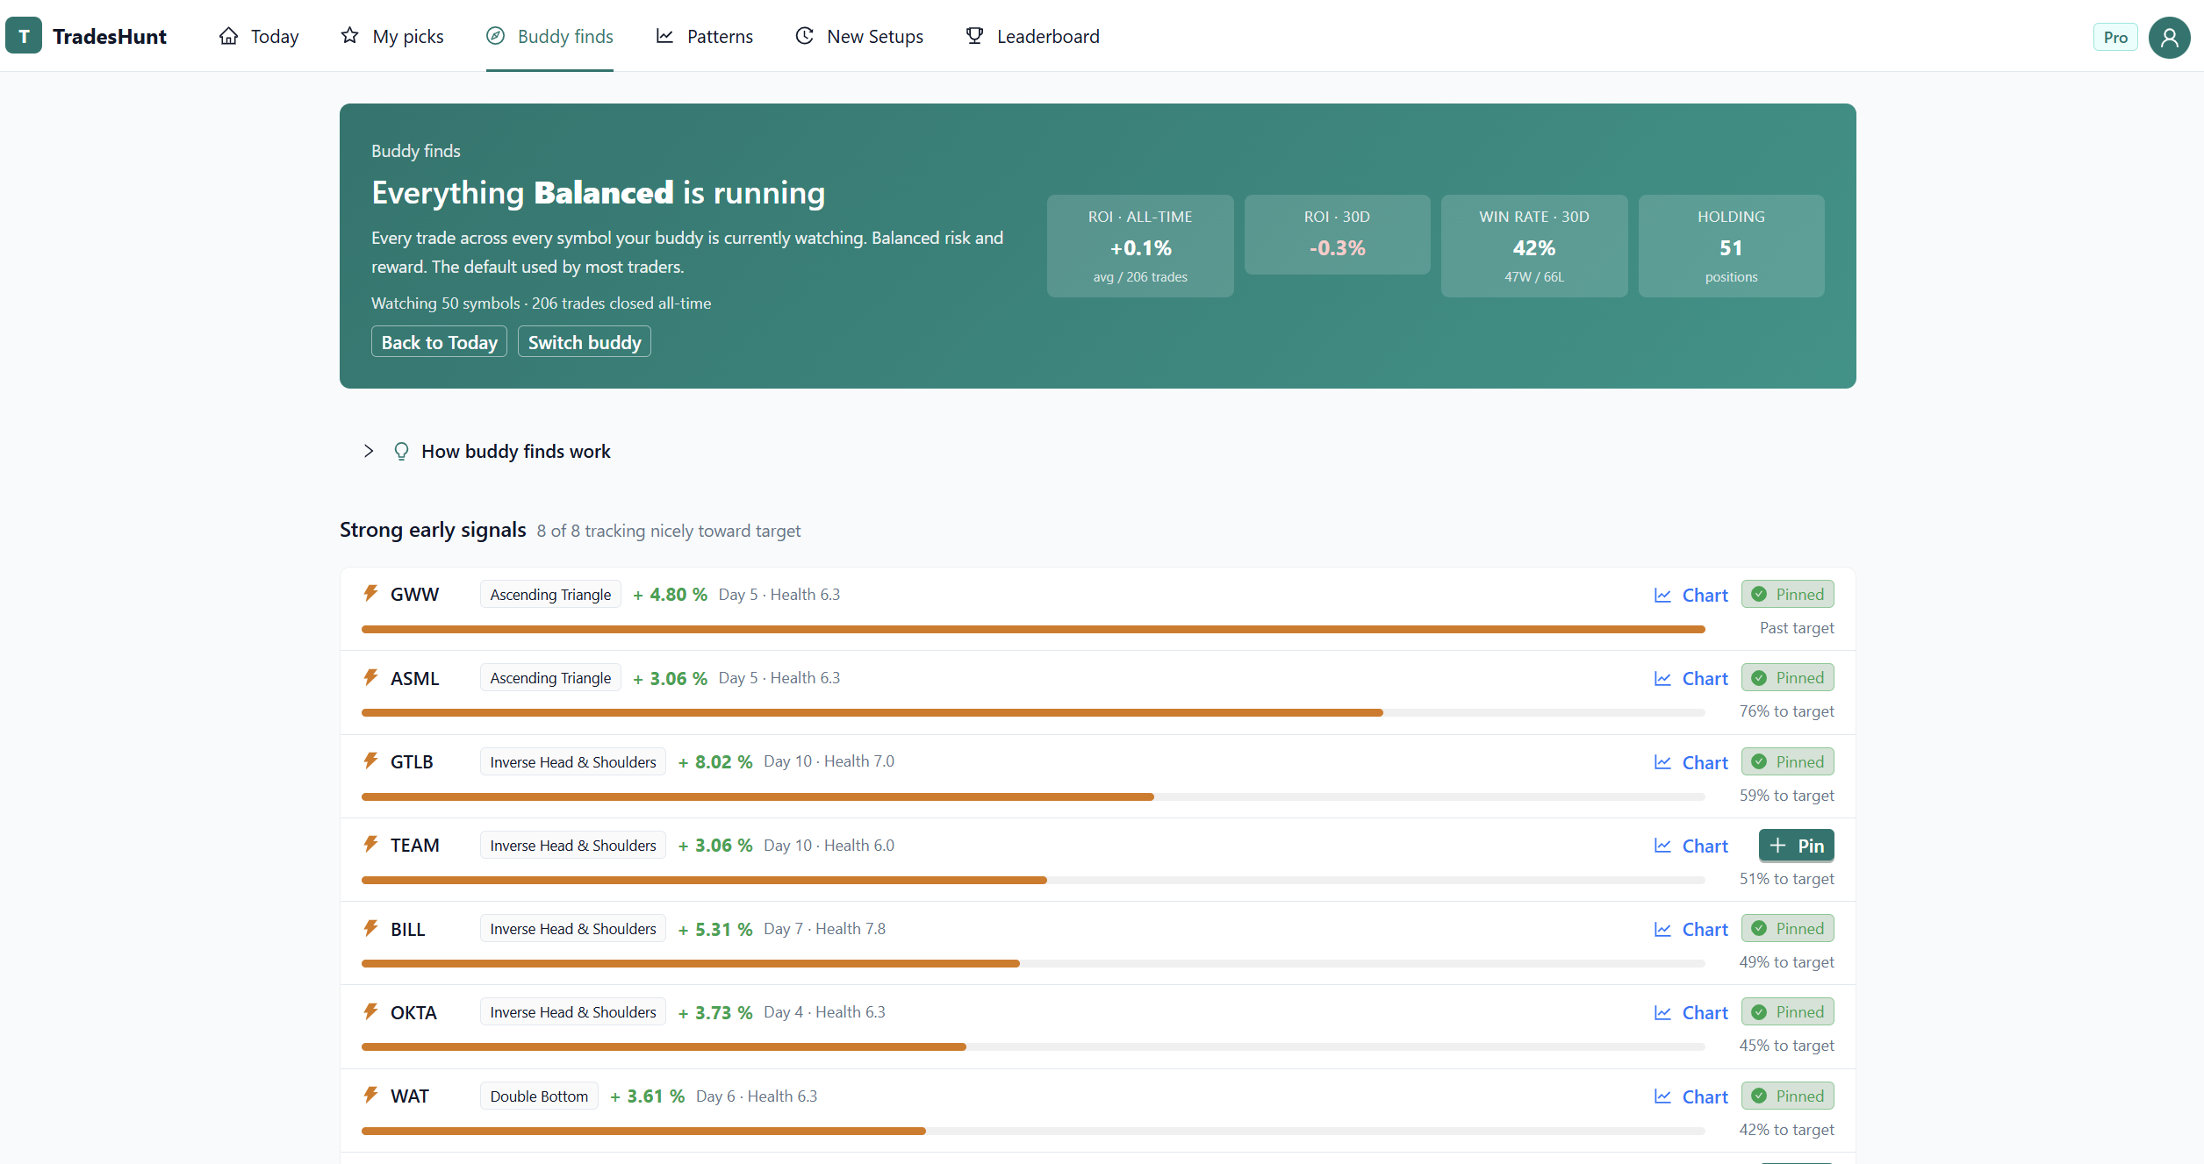
Task: Toggle the Pinned state for BILL
Action: click(1787, 928)
